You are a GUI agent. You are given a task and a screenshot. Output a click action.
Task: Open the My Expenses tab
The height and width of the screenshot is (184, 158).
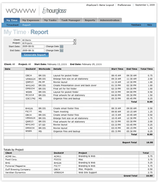pyautogui.click(x=31, y=20)
